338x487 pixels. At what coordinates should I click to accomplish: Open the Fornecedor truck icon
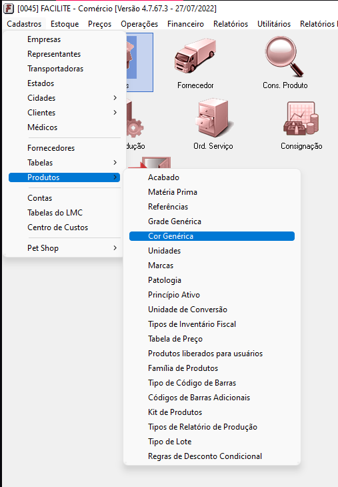195,56
